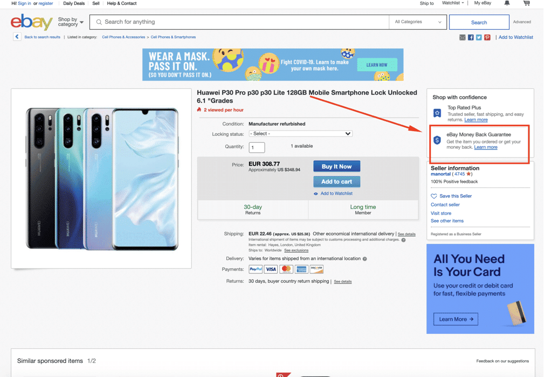
Task: Click the price EUR 308.77
Action: tap(264, 164)
